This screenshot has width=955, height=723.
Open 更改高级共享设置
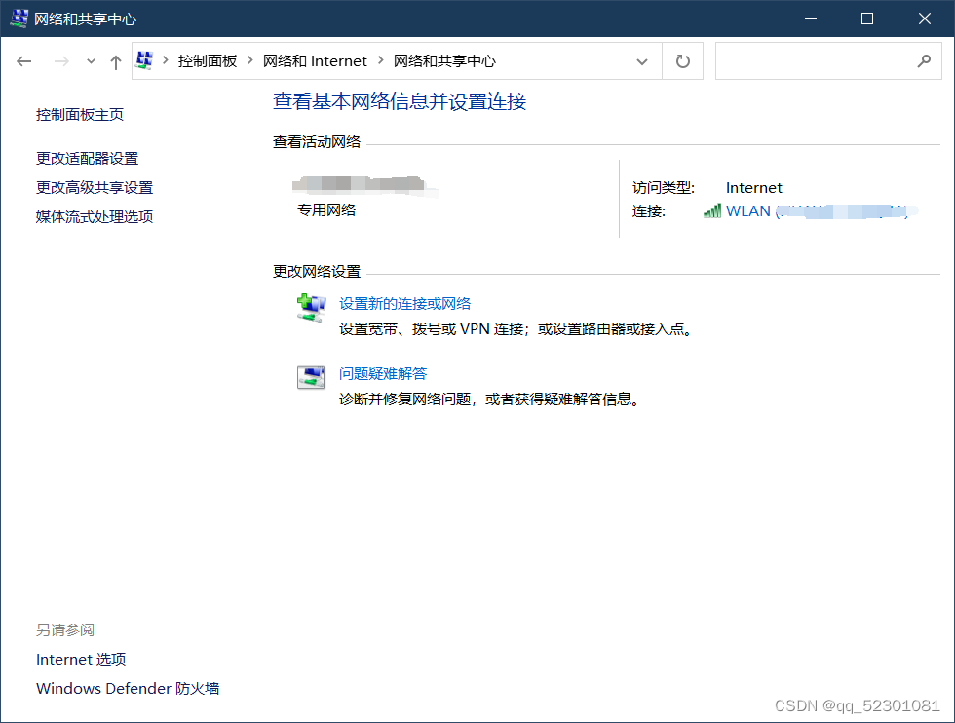95,188
